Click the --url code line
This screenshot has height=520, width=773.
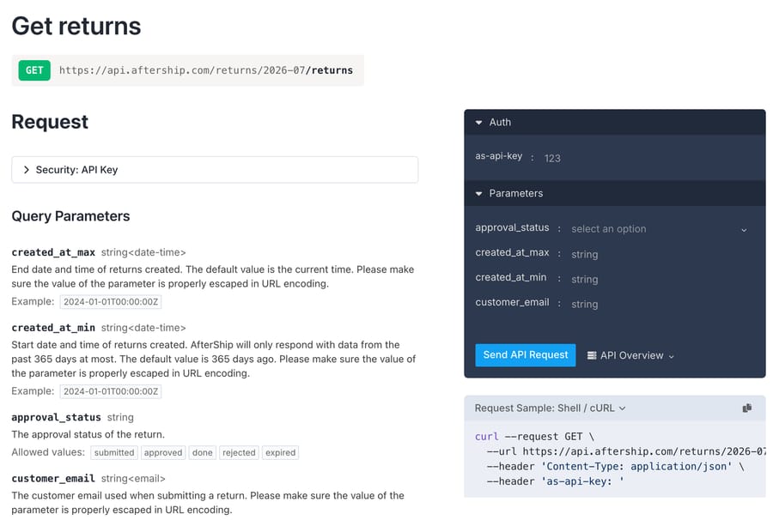626,451
